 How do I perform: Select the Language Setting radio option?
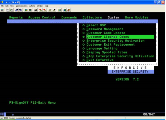pos(84,49)
